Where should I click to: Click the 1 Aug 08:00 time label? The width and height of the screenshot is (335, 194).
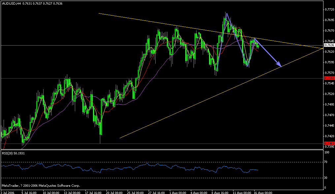(x=178, y=192)
